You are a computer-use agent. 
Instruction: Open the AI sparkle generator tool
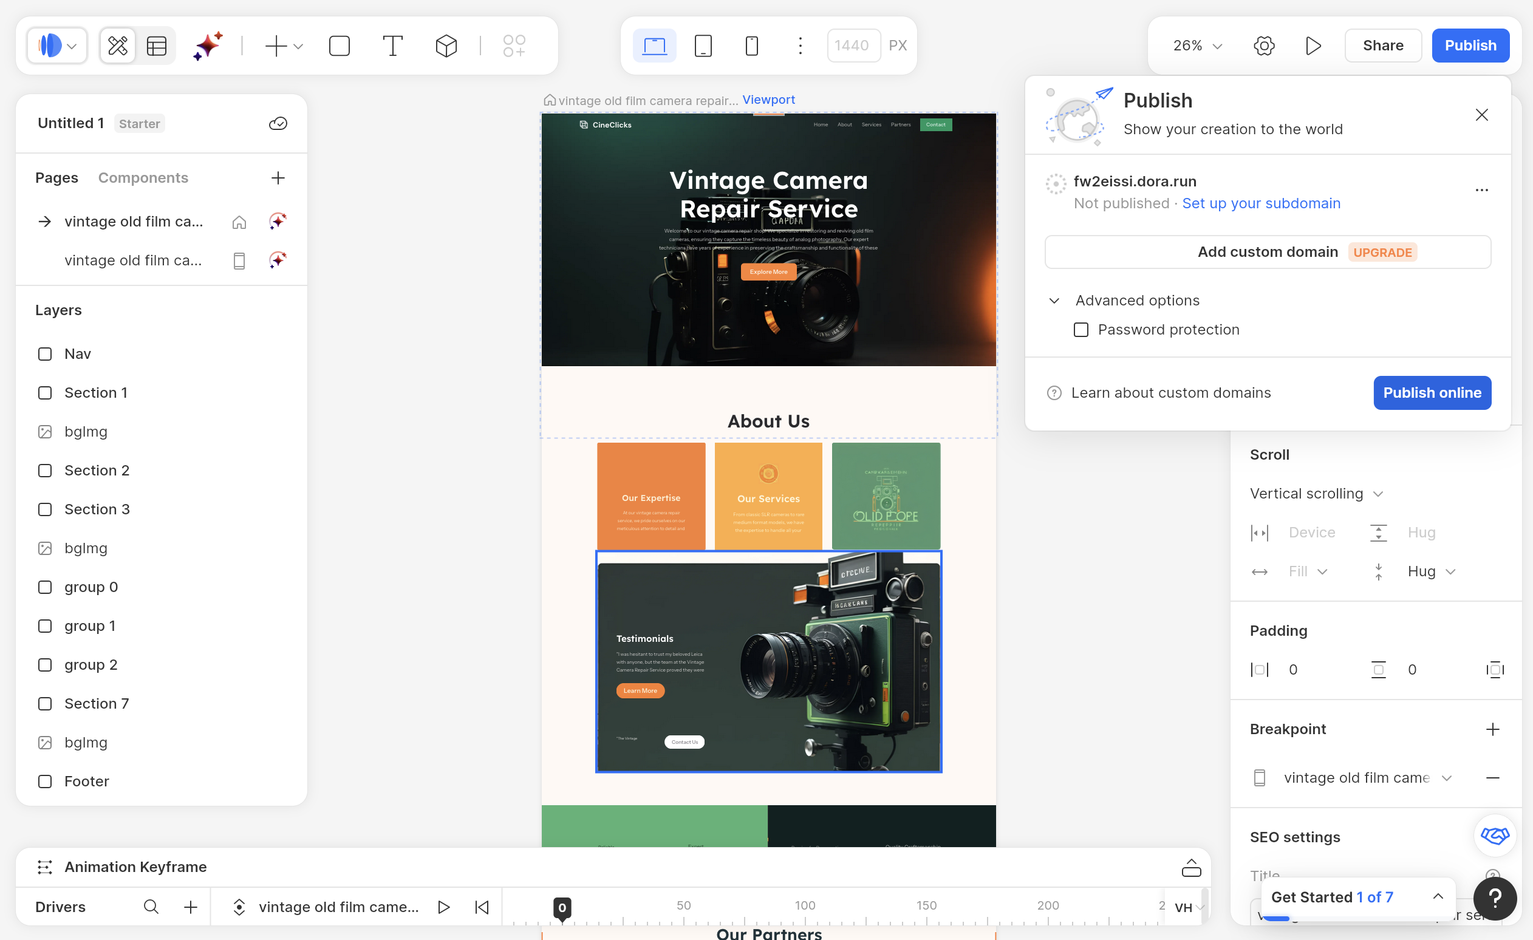(x=207, y=46)
